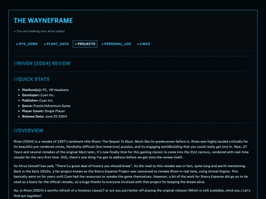This screenshot has width=266, height=199.
Task: Click the //OVERVIEW heading
Action: click(29, 131)
